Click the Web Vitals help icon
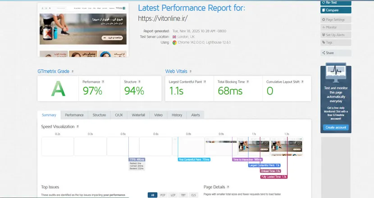This screenshot has width=374, height=198. (x=190, y=71)
